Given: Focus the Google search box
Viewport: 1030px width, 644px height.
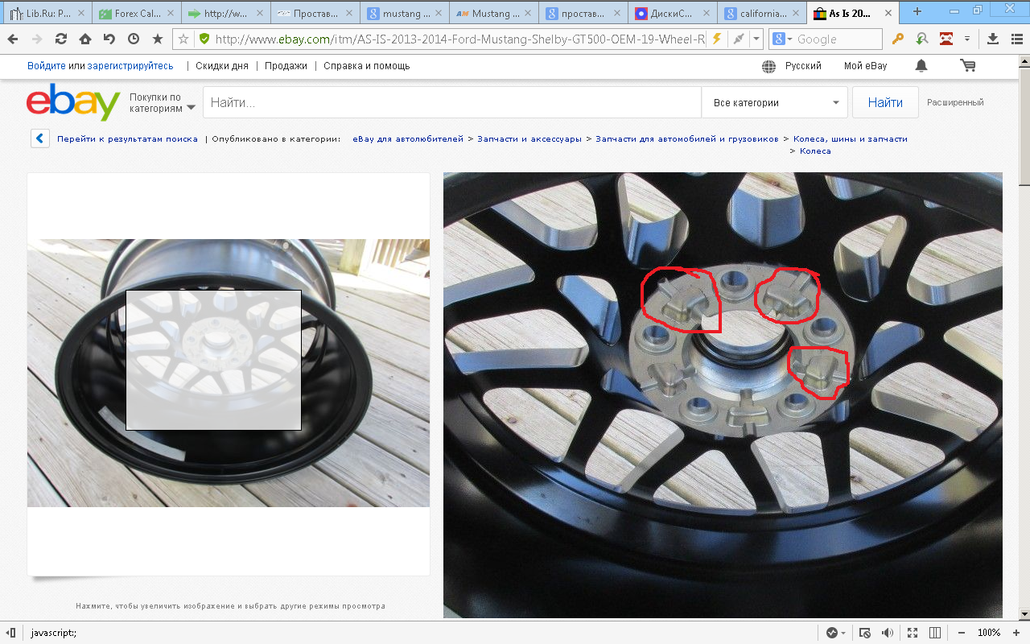Looking at the screenshot, I should 838,39.
